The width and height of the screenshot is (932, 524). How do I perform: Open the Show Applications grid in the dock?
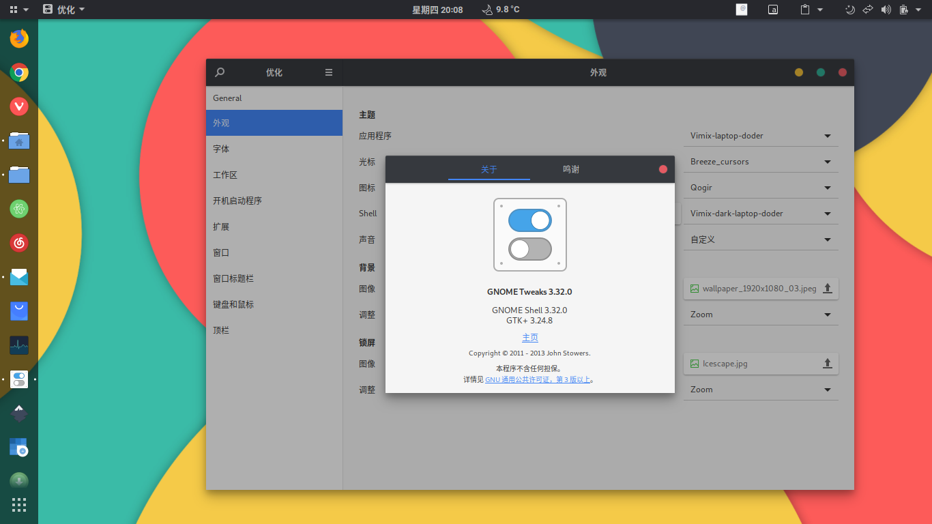point(18,504)
